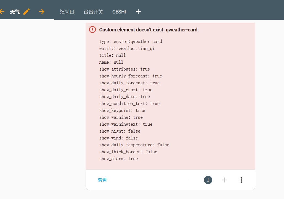Add a new view with plus icon
The height and width of the screenshot is (199, 284).
click(x=138, y=12)
